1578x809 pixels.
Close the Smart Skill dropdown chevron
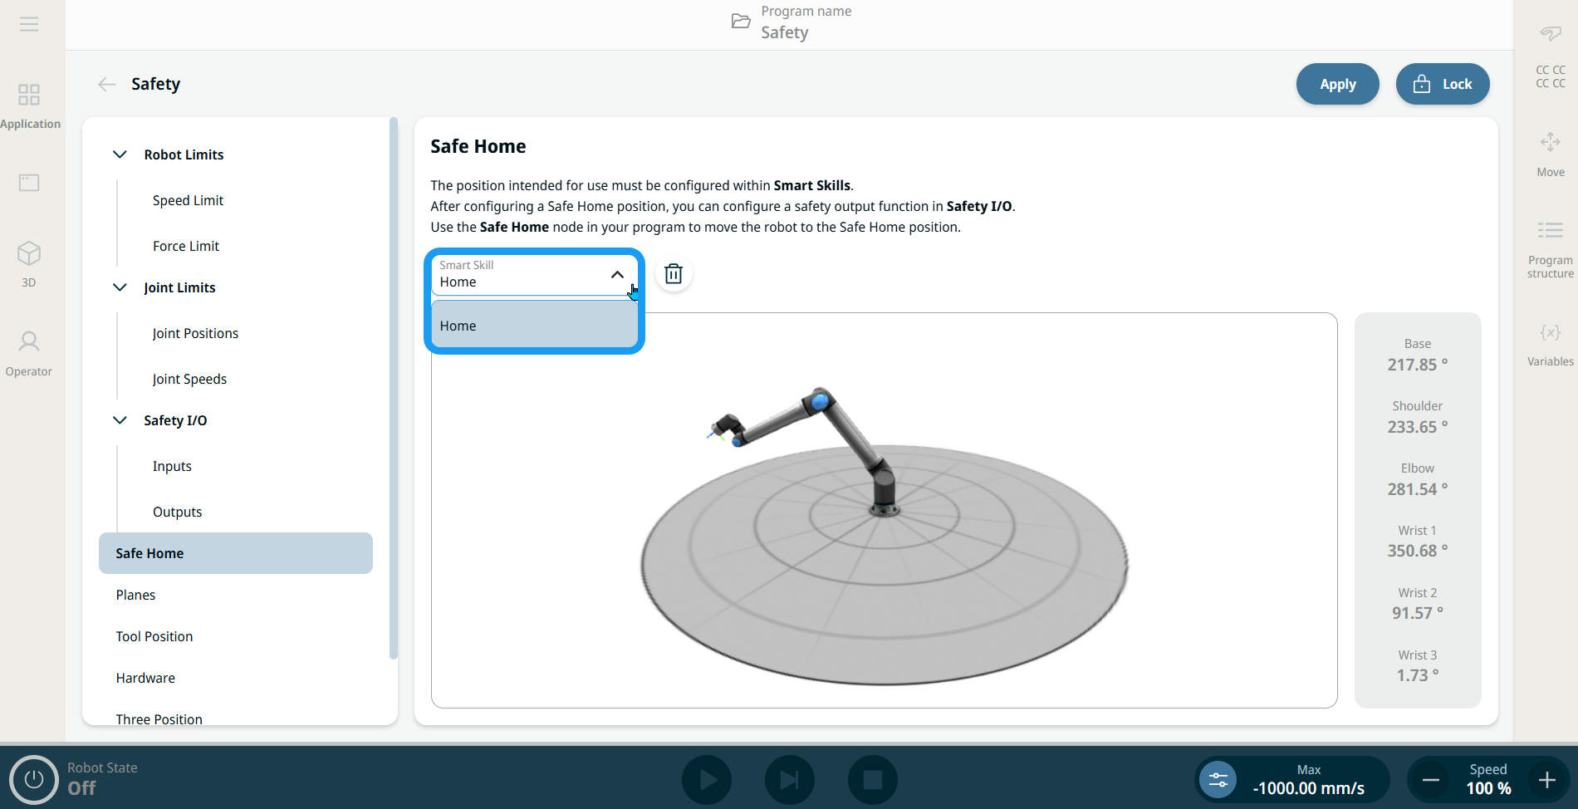coord(617,275)
